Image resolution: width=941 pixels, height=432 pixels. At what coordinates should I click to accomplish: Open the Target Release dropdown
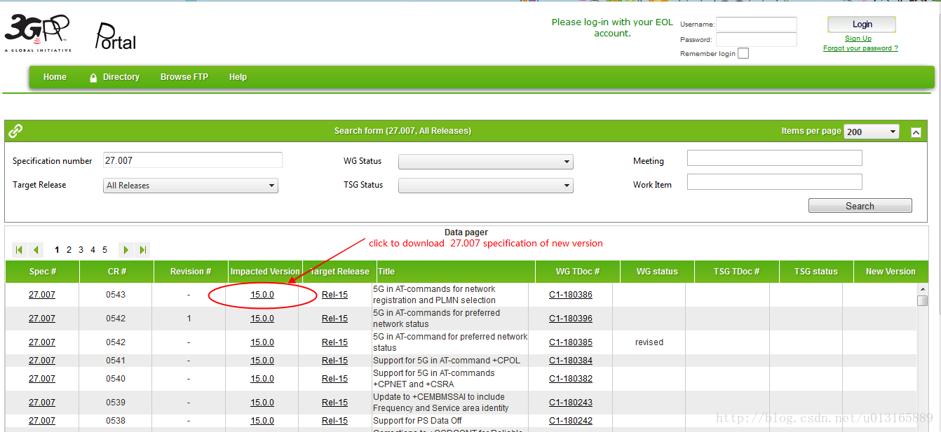191,186
